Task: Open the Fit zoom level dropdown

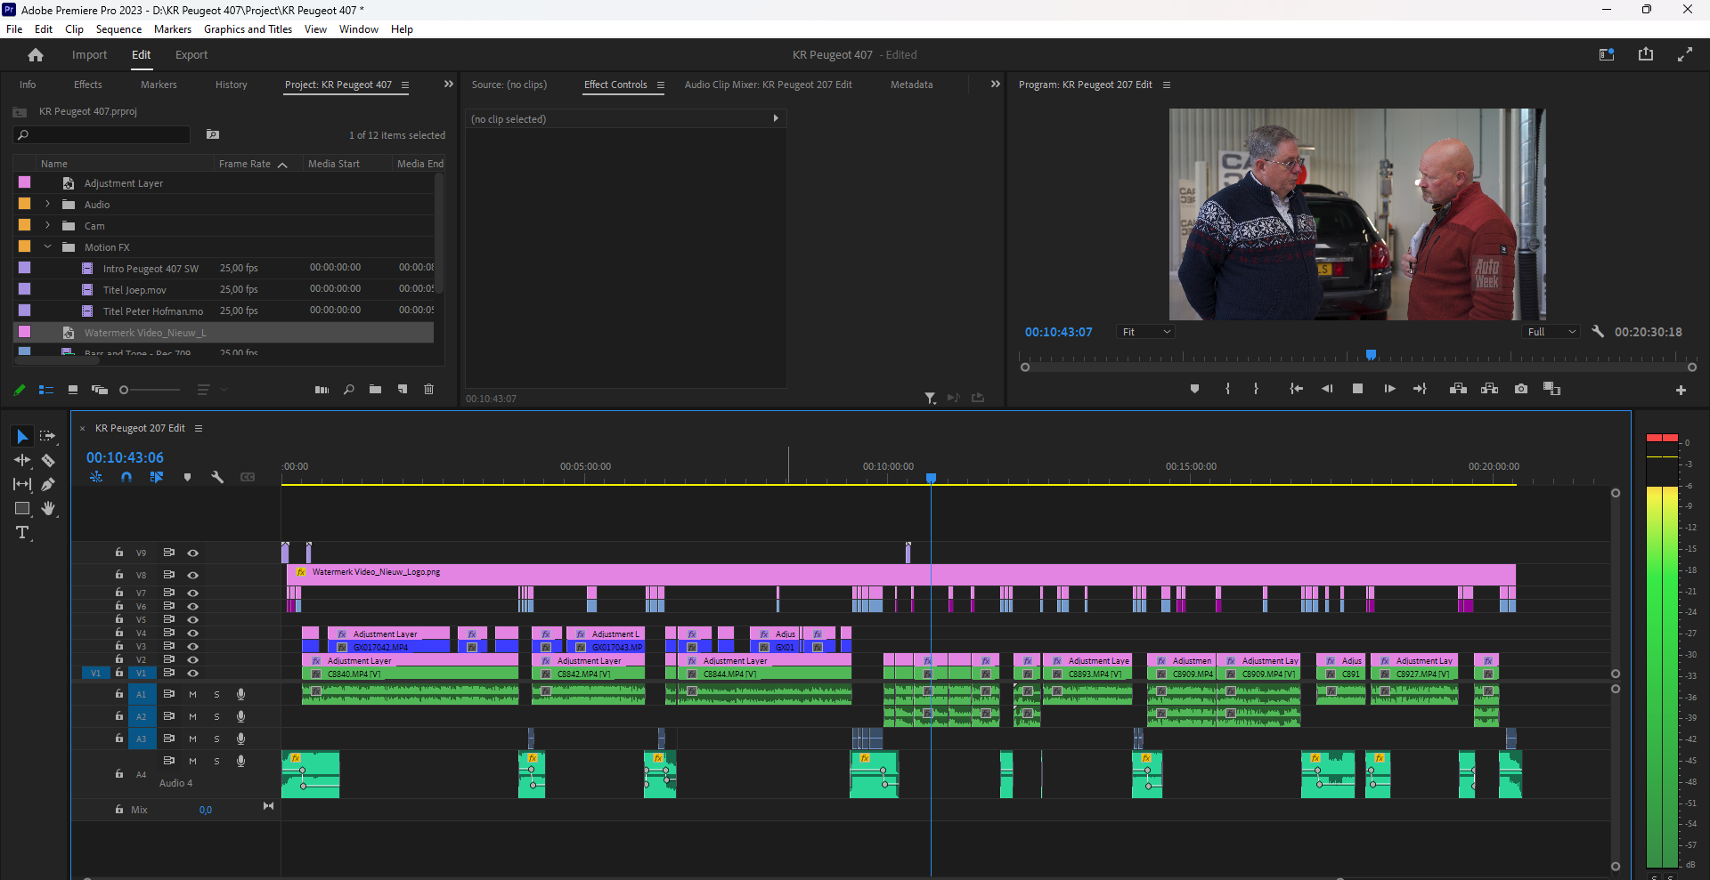Action: pos(1146,331)
